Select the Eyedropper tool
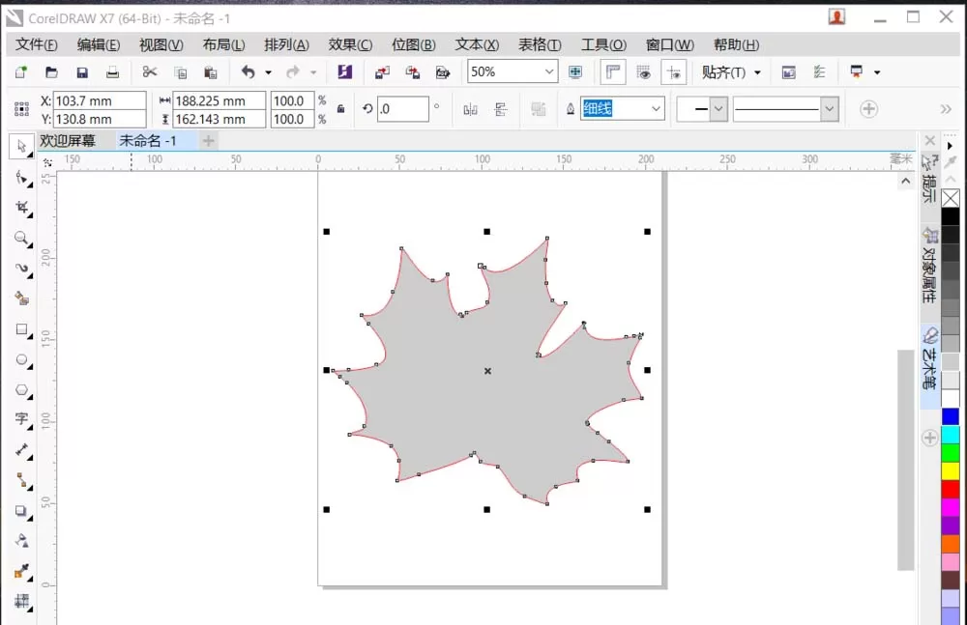967x625 pixels. point(21,571)
